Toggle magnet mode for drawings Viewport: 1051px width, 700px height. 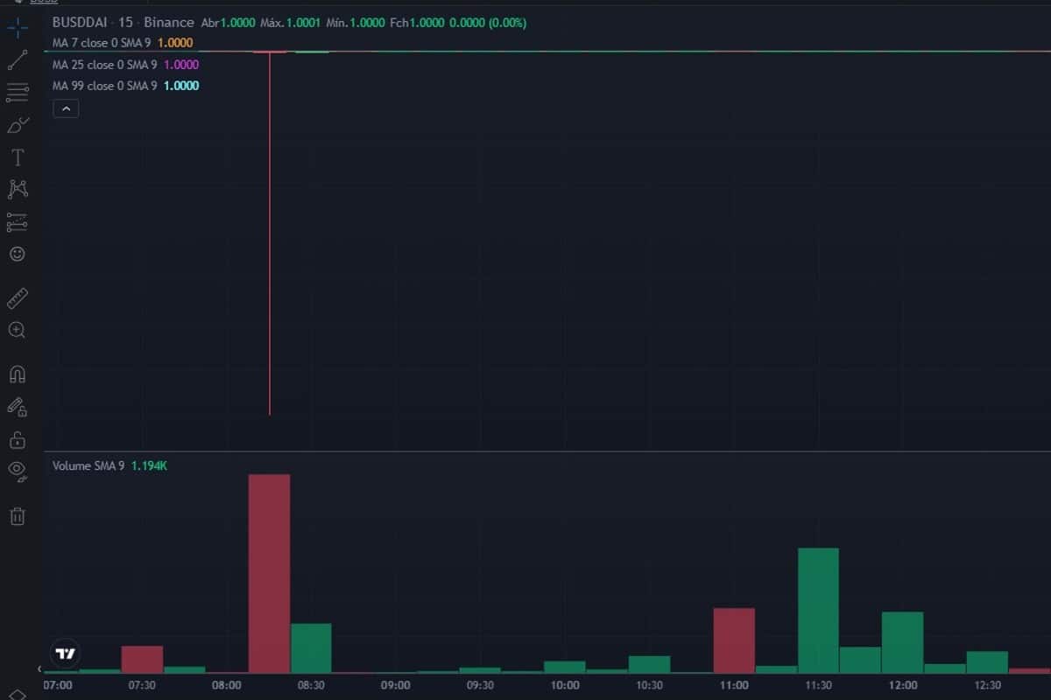tap(17, 374)
